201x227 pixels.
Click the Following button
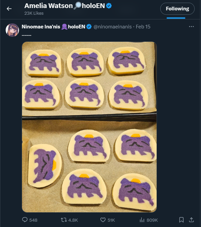click(x=177, y=9)
